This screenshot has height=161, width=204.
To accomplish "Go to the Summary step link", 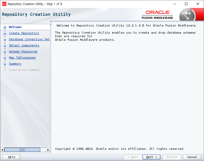I will pyautogui.click(x=15, y=64).
